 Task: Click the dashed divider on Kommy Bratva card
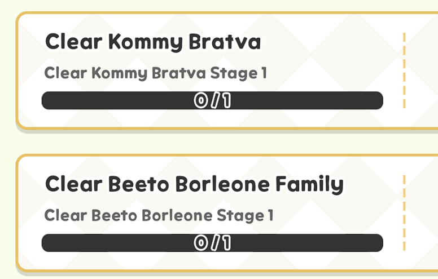pyautogui.click(x=404, y=70)
